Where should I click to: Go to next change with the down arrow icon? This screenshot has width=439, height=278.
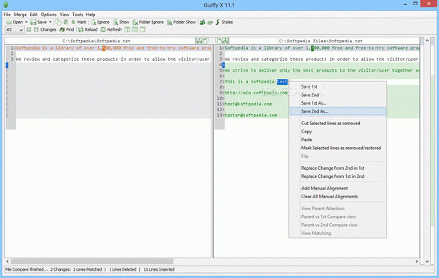(x=37, y=30)
